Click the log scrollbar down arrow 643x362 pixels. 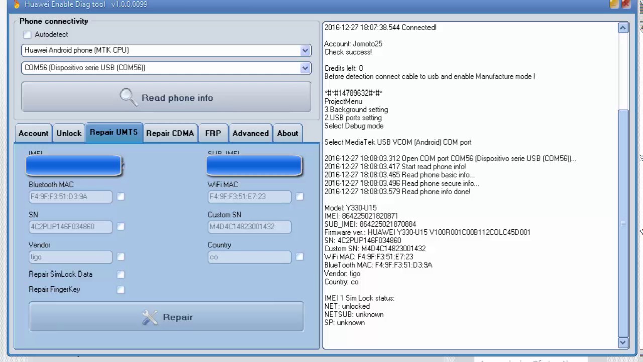click(623, 342)
